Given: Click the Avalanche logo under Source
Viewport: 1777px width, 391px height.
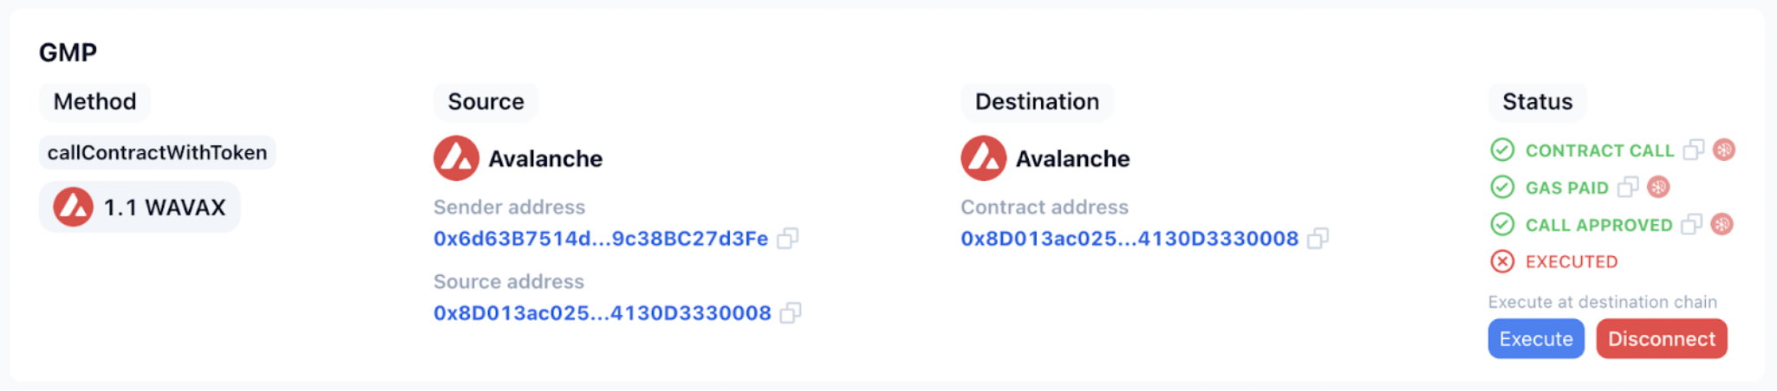Looking at the screenshot, I should pyautogui.click(x=456, y=158).
